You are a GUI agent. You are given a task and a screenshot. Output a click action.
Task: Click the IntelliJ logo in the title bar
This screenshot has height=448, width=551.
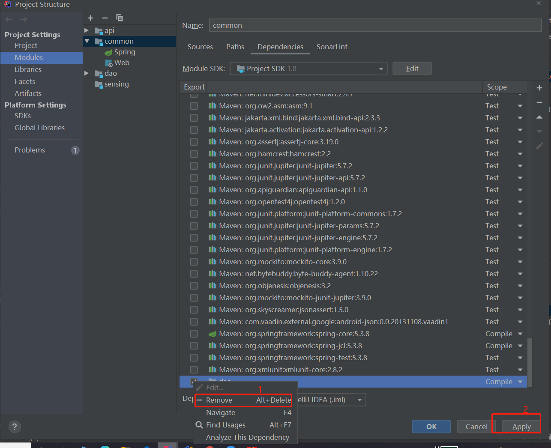pos(7,4)
